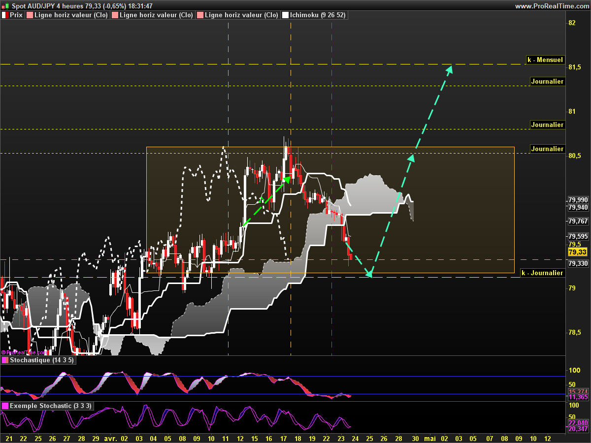The image size is (591, 443).
Task: Click the white Ichimoku color swatch
Action: point(285,15)
